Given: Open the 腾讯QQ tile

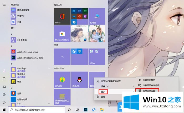Looking at the screenshot, I should pos(79,80).
